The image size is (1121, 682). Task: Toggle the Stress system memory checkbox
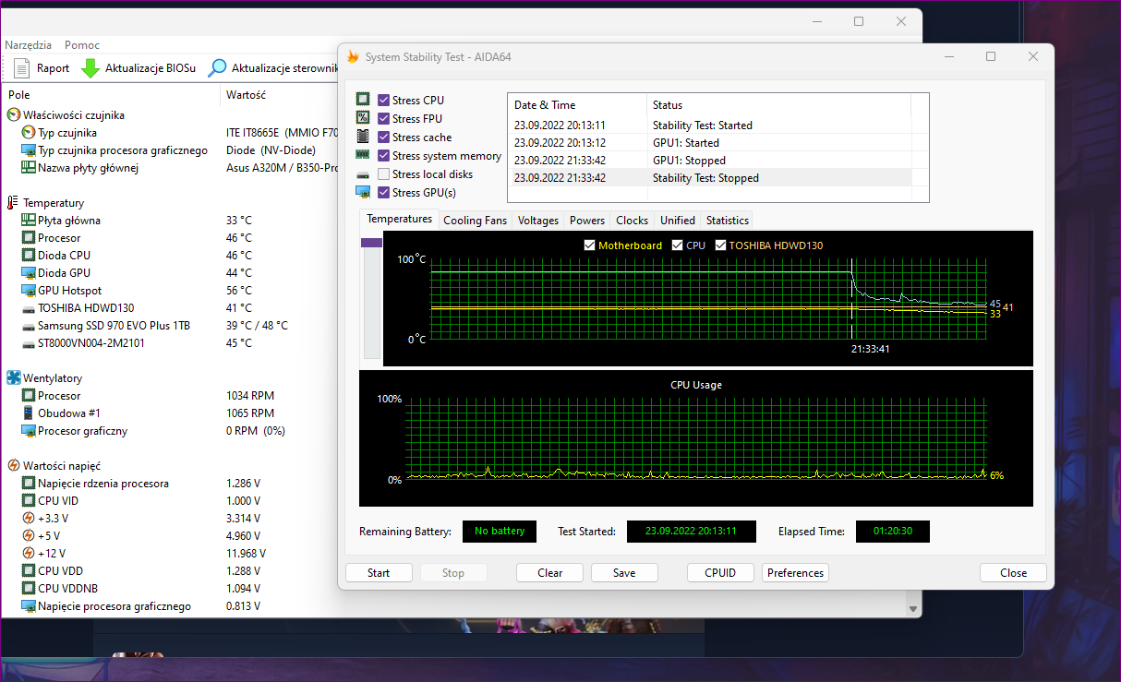pos(384,156)
